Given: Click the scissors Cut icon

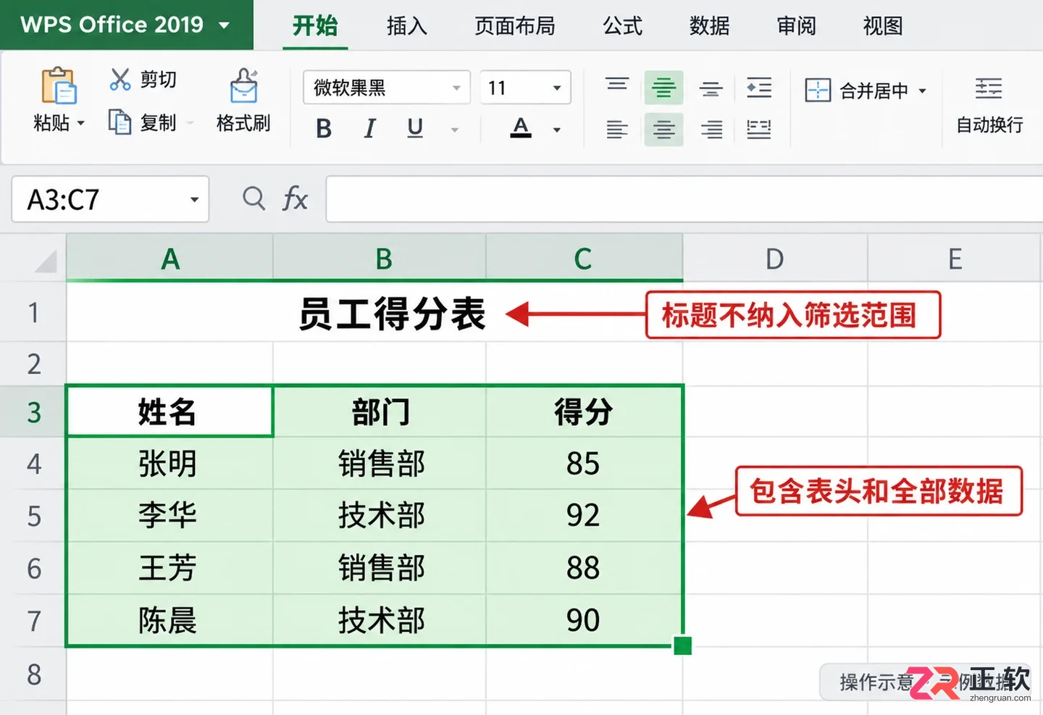Looking at the screenshot, I should (x=120, y=79).
